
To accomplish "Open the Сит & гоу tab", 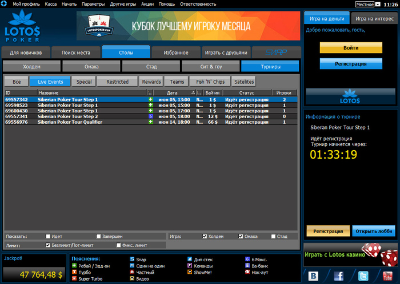I will point(211,66).
